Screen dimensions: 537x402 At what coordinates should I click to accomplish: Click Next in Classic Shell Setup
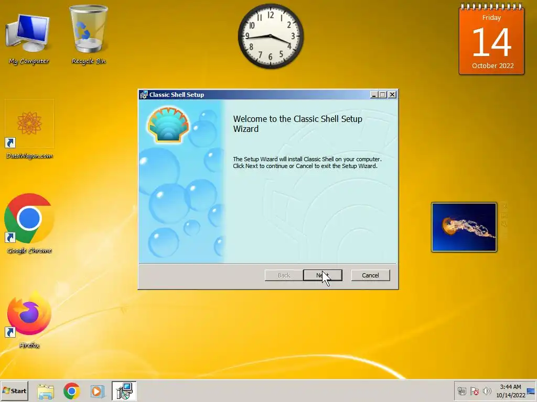(323, 275)
